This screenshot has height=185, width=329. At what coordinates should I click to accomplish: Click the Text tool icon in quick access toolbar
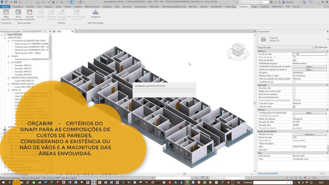pyautogui.click(x=53, y=2)
